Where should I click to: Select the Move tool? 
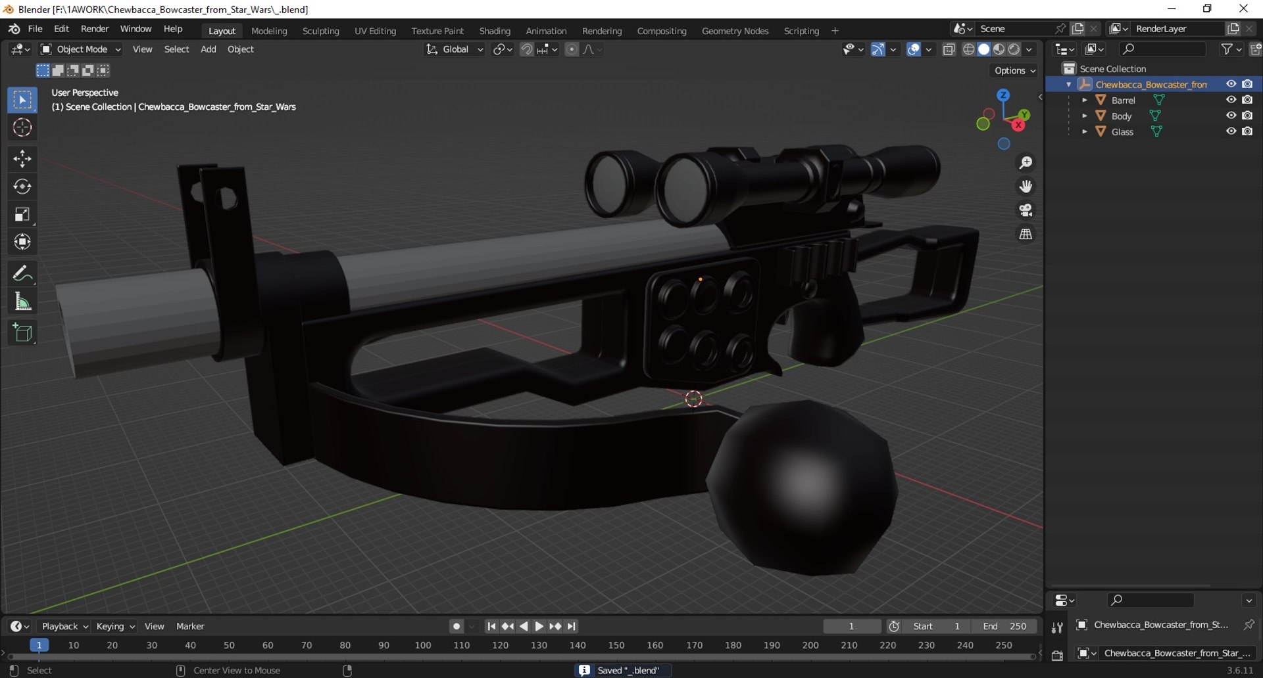coord(22,159)
